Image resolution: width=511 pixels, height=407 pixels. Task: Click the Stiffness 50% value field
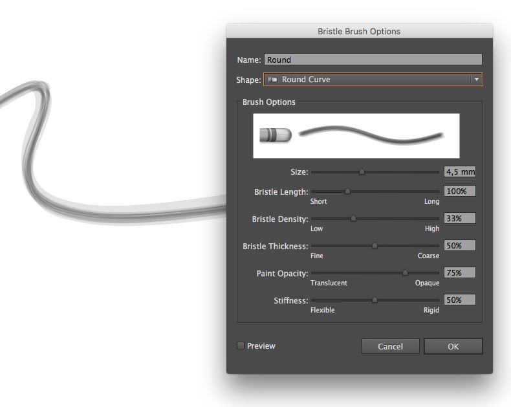click(x=460, y=300)
